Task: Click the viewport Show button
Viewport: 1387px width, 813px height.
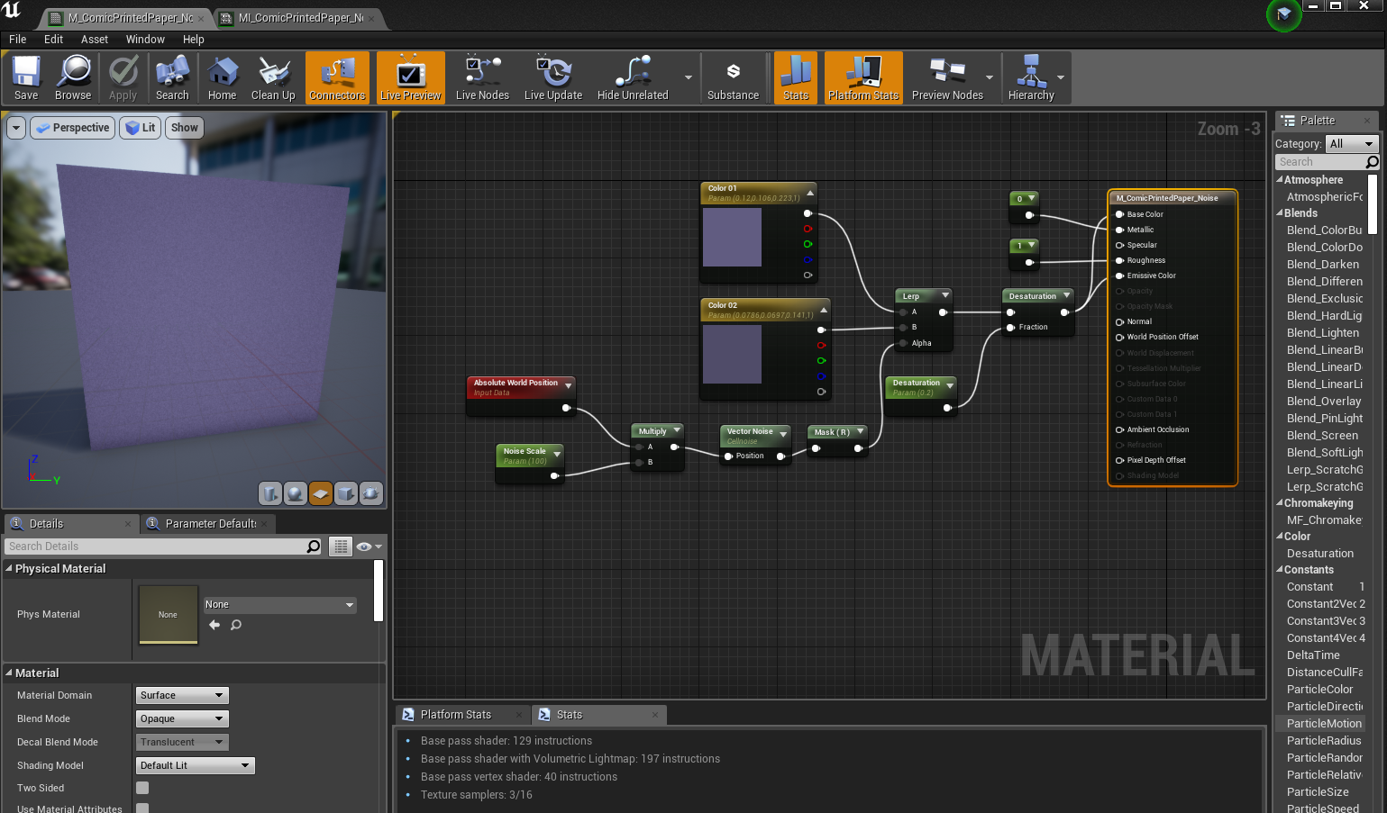Action: coord(185,128)
